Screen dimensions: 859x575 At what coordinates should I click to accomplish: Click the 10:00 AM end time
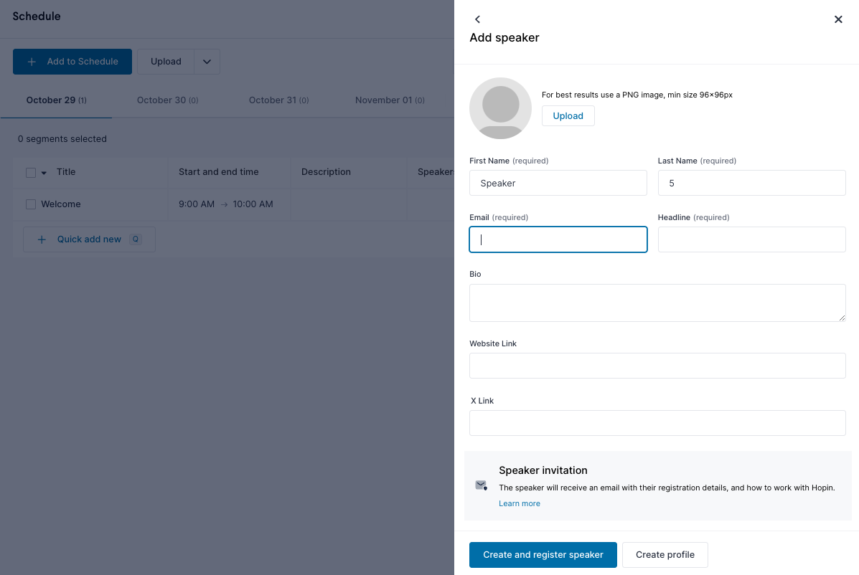tap(253, 204)
